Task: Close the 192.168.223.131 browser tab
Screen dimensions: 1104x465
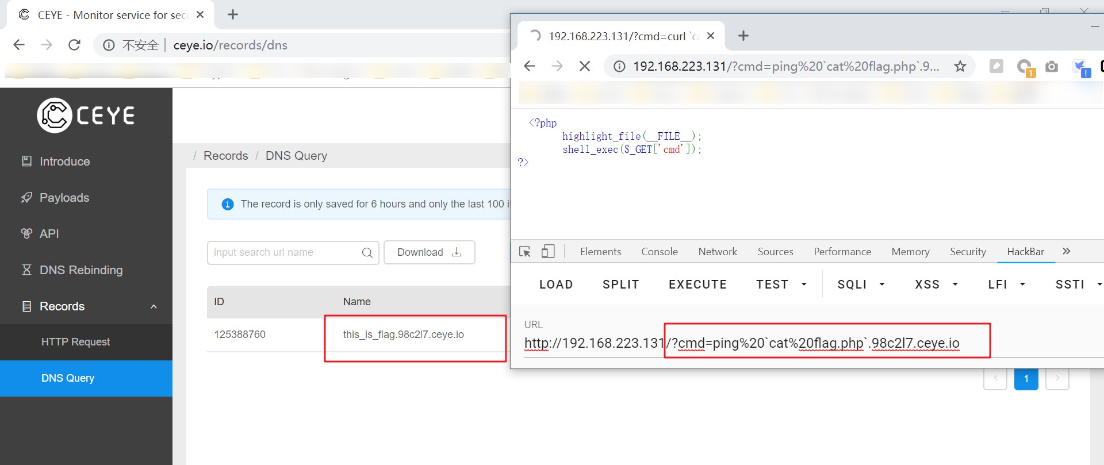Action: (x=711, y=36)
